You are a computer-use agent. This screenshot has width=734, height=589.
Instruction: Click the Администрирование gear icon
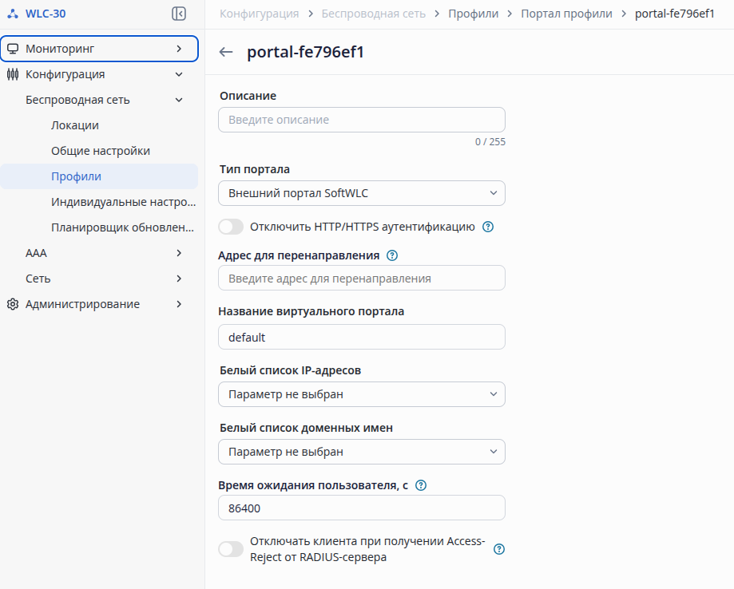pyautogui.click(x=13, y=304)
